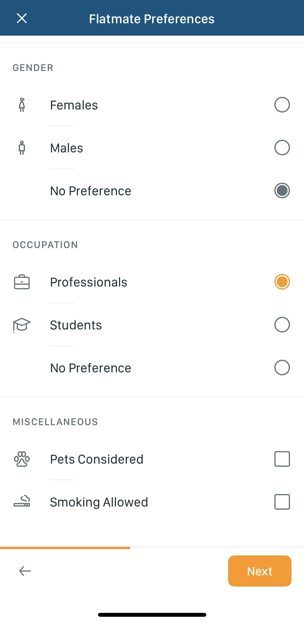Select the Students radio button

coord(282,325)
